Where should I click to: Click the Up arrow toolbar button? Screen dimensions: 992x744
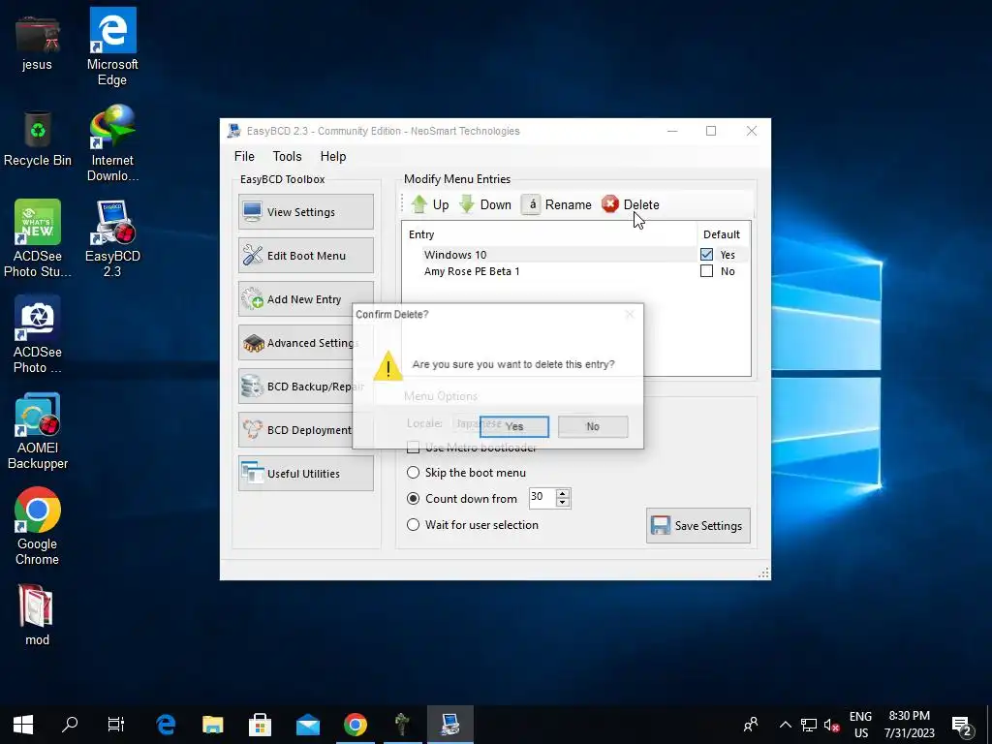[x=429, y=204]
